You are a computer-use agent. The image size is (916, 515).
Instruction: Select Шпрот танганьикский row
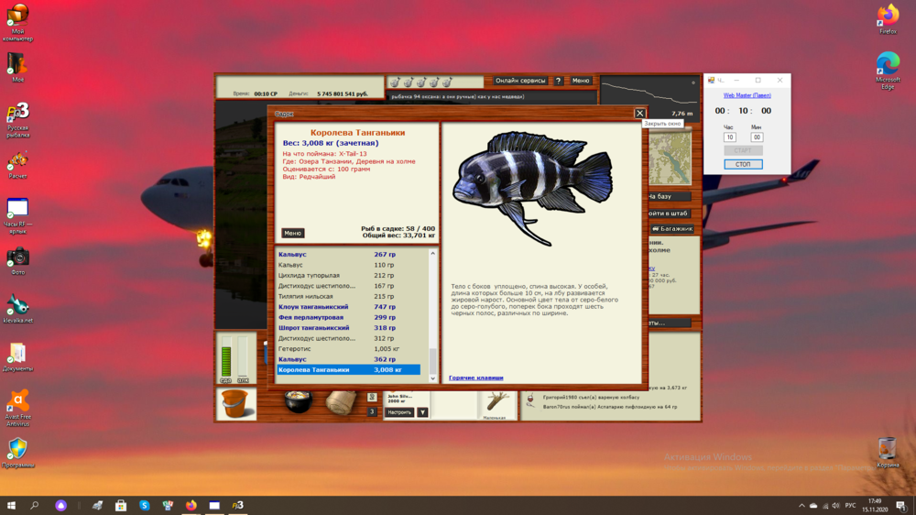(348, 328)
